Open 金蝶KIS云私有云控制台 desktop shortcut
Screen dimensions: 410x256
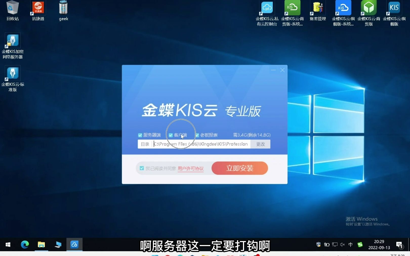267,13
